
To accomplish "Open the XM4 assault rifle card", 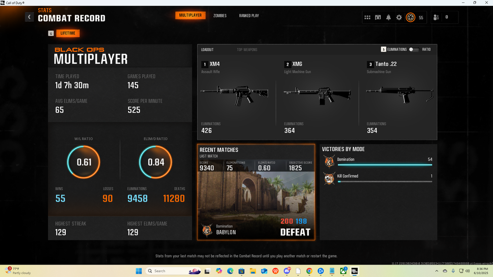I will coord(236,98).
